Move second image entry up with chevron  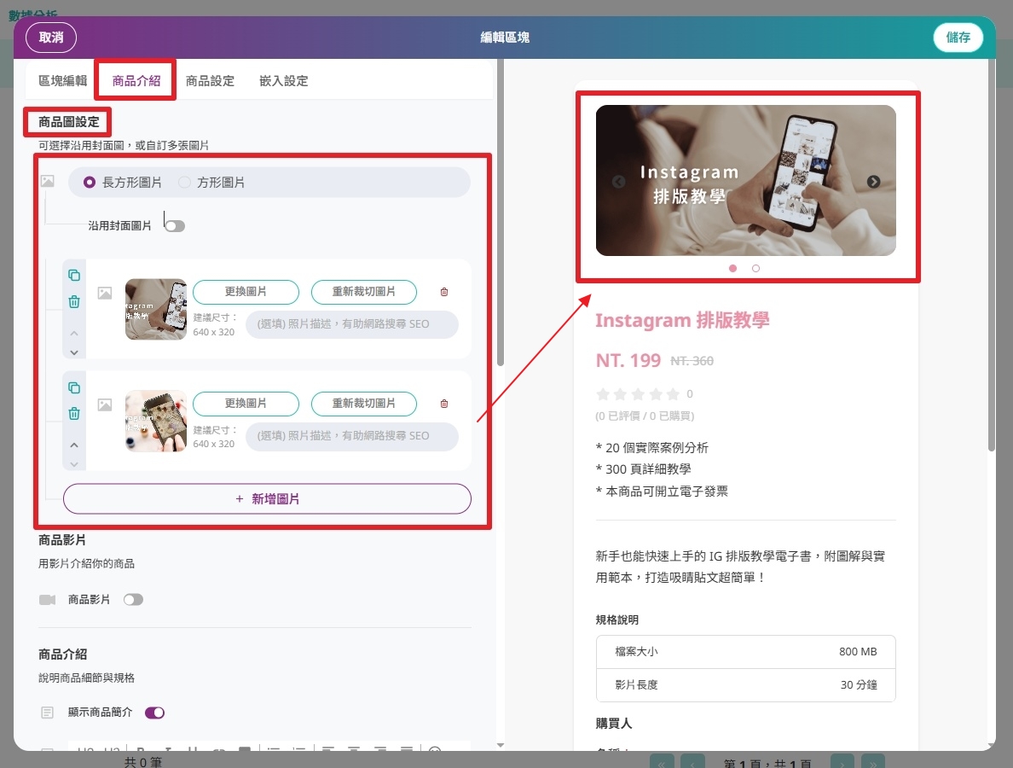(x=74, y=445)
